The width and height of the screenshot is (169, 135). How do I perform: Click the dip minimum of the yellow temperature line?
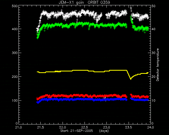click(x=131, y=79)
